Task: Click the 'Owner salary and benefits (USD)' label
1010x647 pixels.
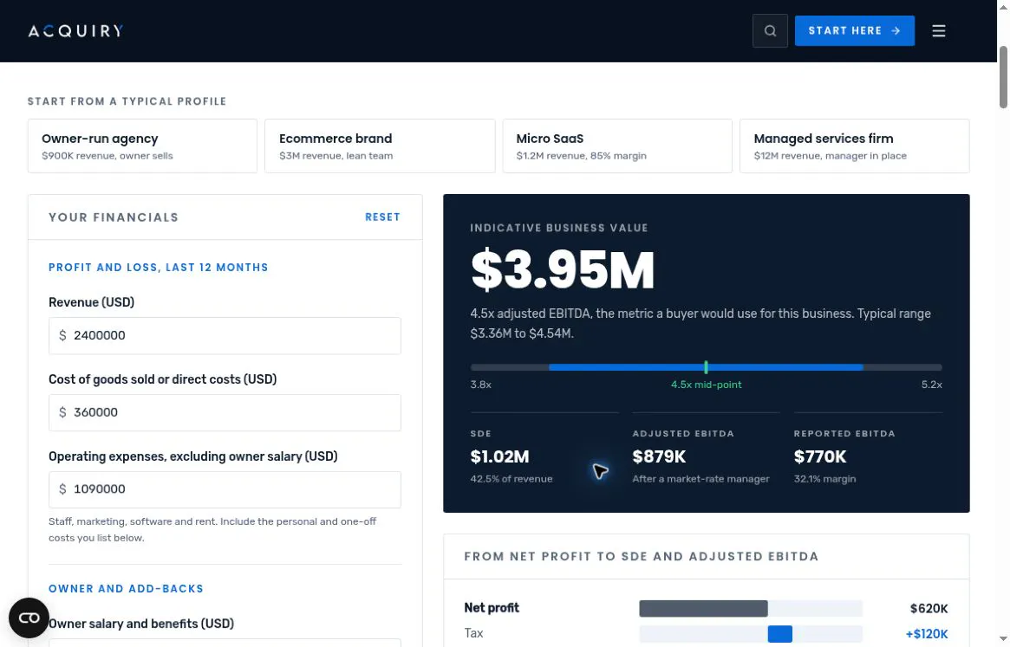Action: pos(141,624)
